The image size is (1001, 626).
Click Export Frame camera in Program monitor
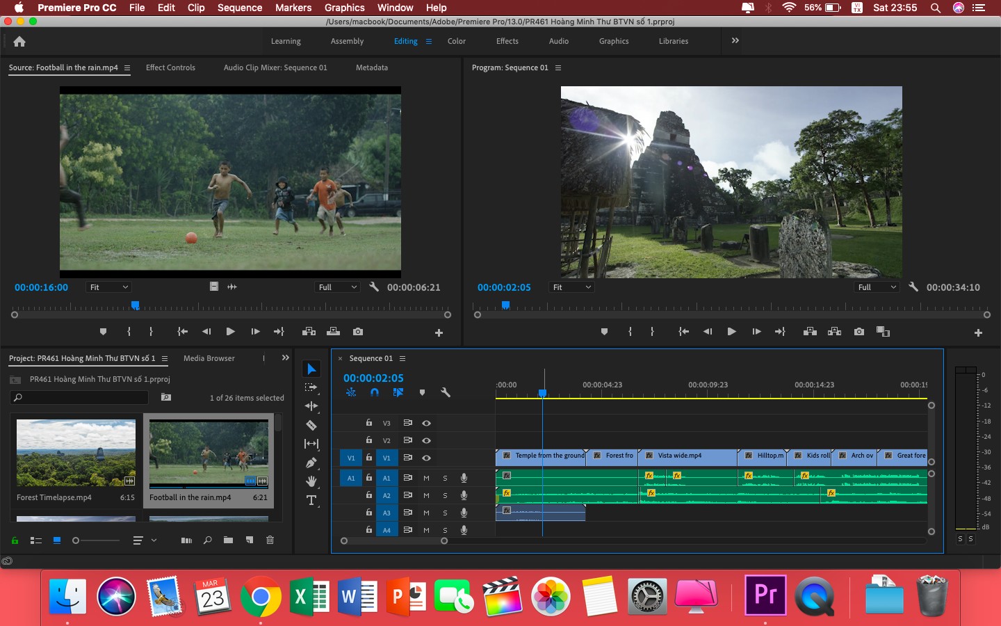click(x=859, y=332)
